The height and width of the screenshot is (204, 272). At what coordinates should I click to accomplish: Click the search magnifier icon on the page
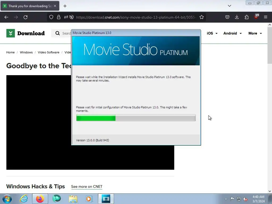[x=58, y=33]
